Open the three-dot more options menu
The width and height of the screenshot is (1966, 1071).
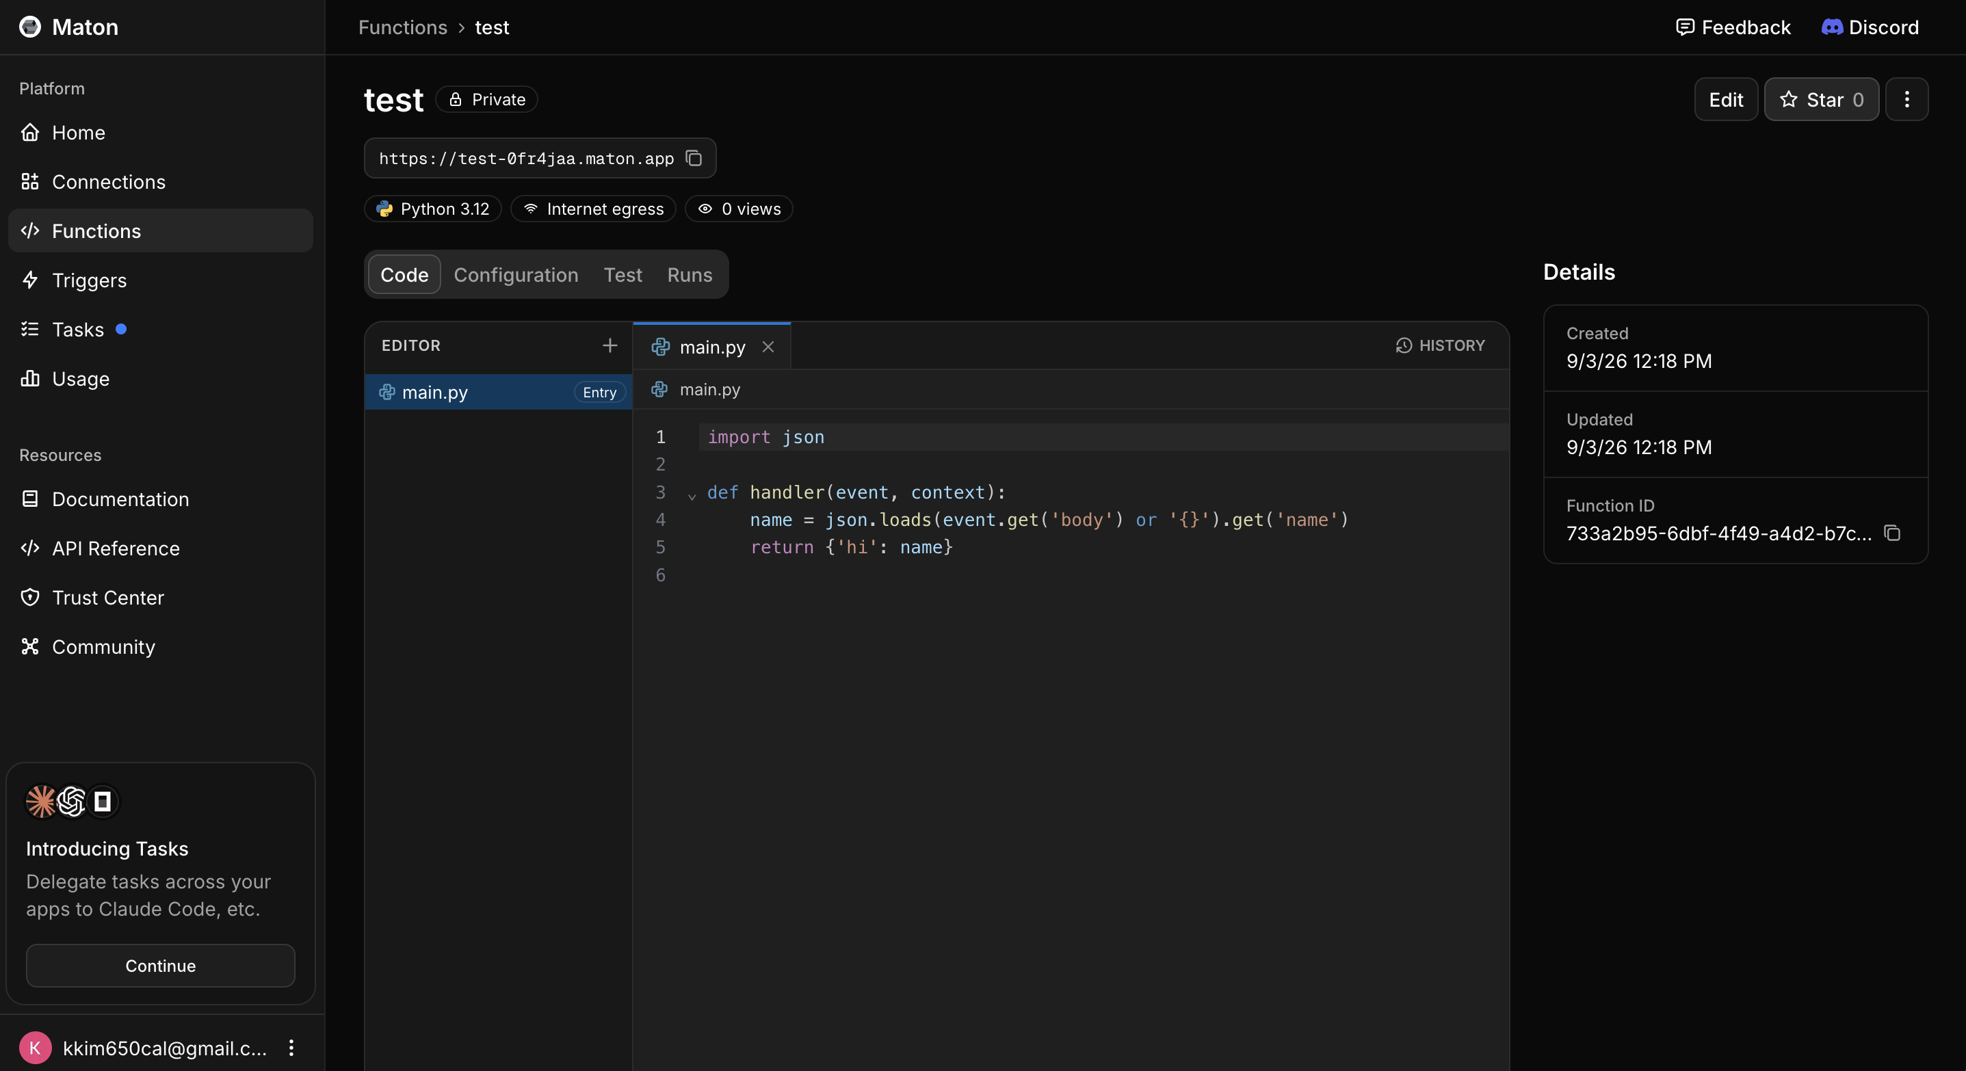point(1906,99)
